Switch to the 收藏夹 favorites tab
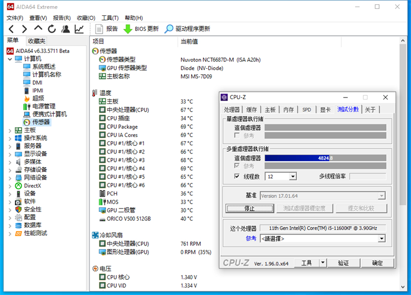411x295 pixels. coord(37,41)
